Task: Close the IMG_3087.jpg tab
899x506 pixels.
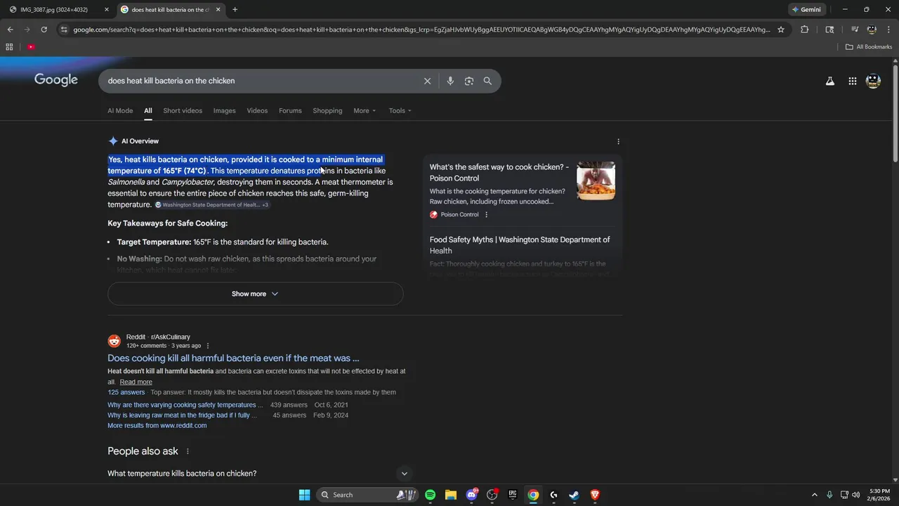Action: pos(107,10)
